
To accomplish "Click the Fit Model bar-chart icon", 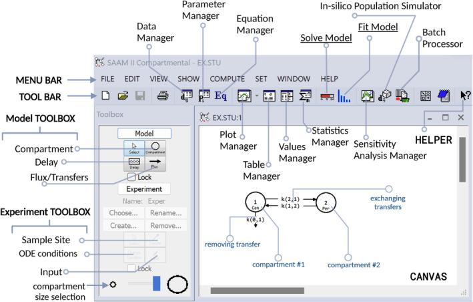I will tap(345, 96).
